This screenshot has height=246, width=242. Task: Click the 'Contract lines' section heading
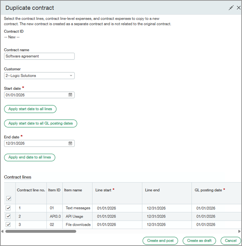18,177
